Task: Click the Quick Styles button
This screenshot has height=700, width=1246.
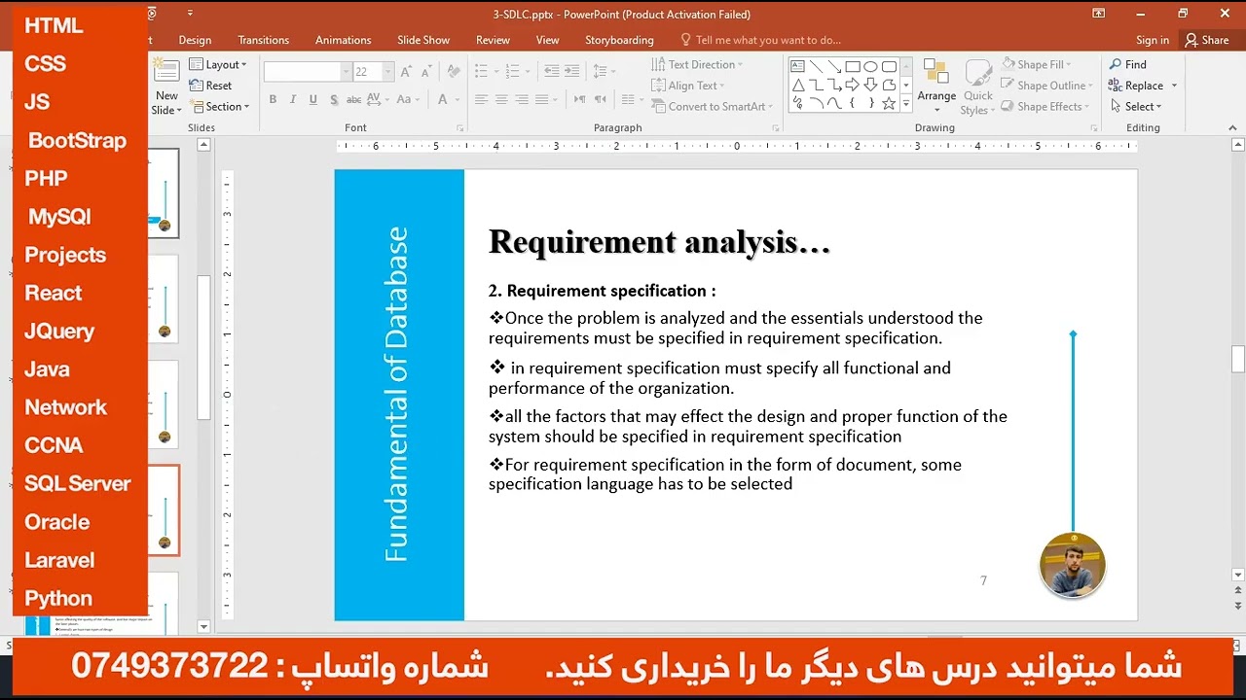Action: point(977,87)
